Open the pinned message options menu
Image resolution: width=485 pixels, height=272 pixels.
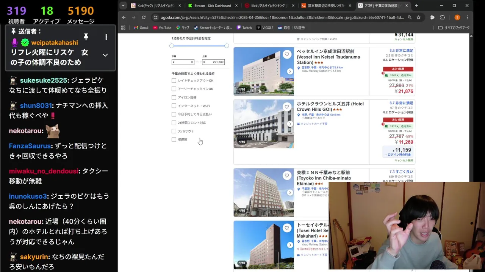tap(106, 37)
